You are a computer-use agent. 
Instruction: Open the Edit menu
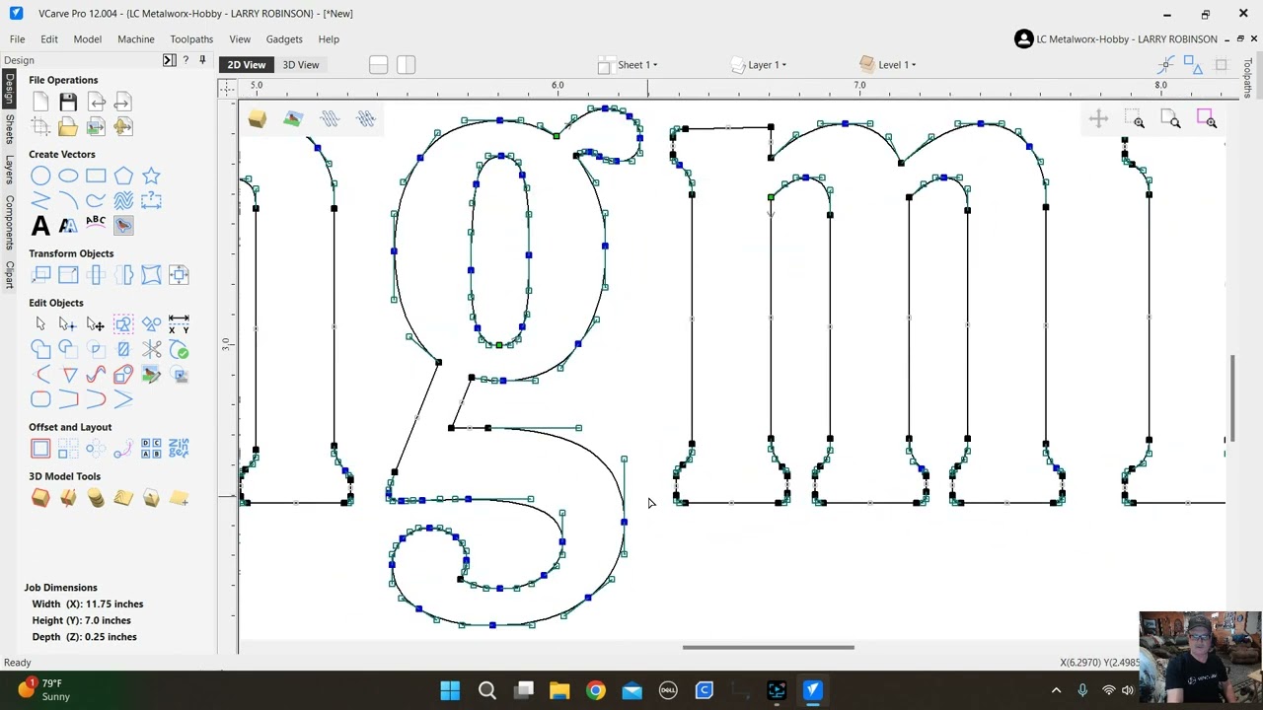49,39
